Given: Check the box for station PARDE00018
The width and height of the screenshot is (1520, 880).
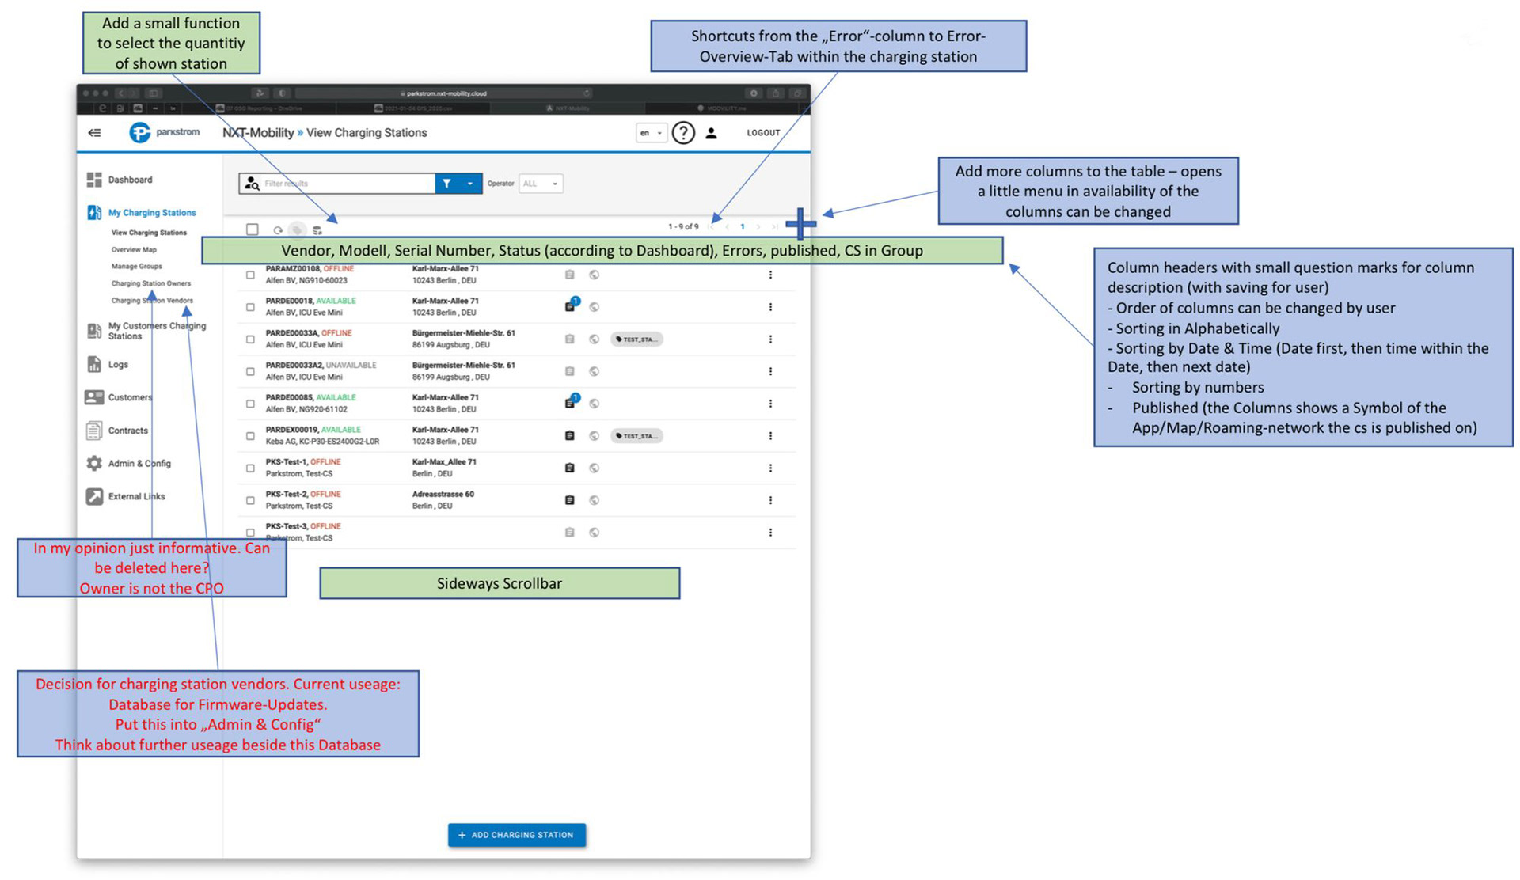Looking at the screenshot, I should pos(250,307).
